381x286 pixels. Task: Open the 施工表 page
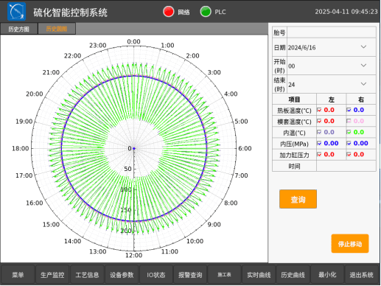[x=224, y=275]
